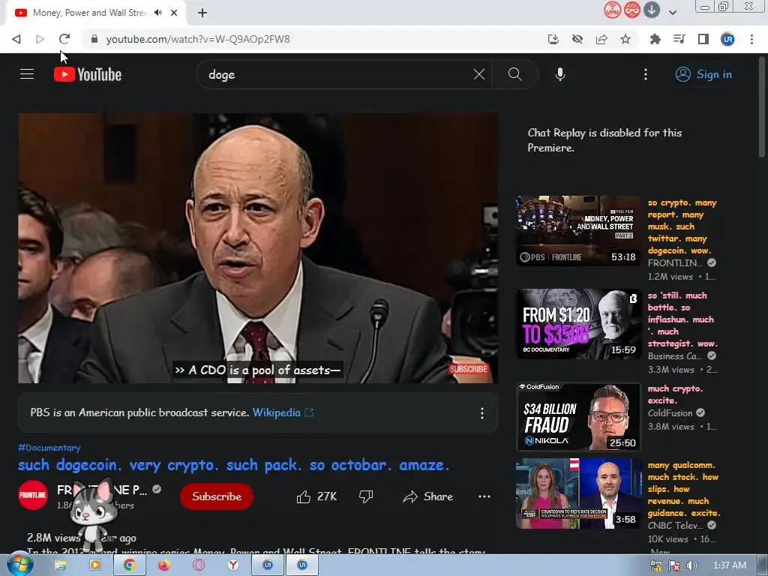The width and height of the screenshot is (768, 576).
Task: Open the CNBC 3:58 video thumbnail
Action: pos(578,493)
